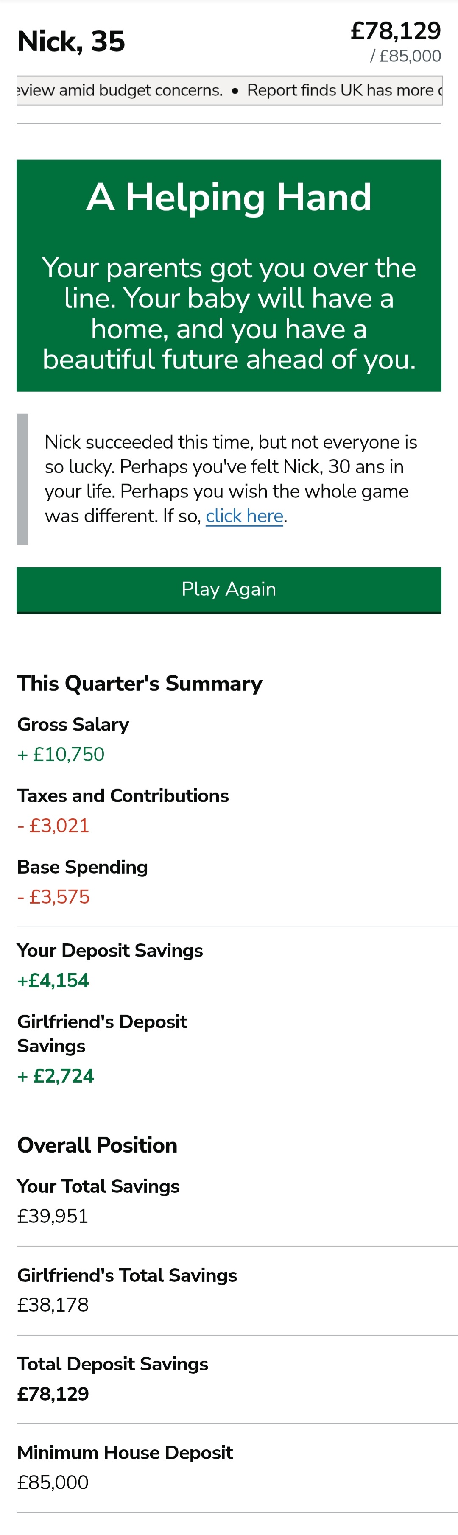The image size is (458, 1535).
Task: Follow the "click here" link
Action: (x=244, y=516)
